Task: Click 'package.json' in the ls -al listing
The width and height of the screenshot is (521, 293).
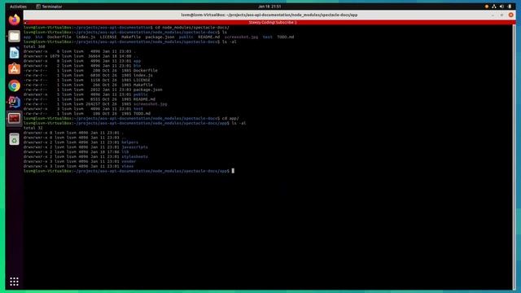Action: coord(147,90)
